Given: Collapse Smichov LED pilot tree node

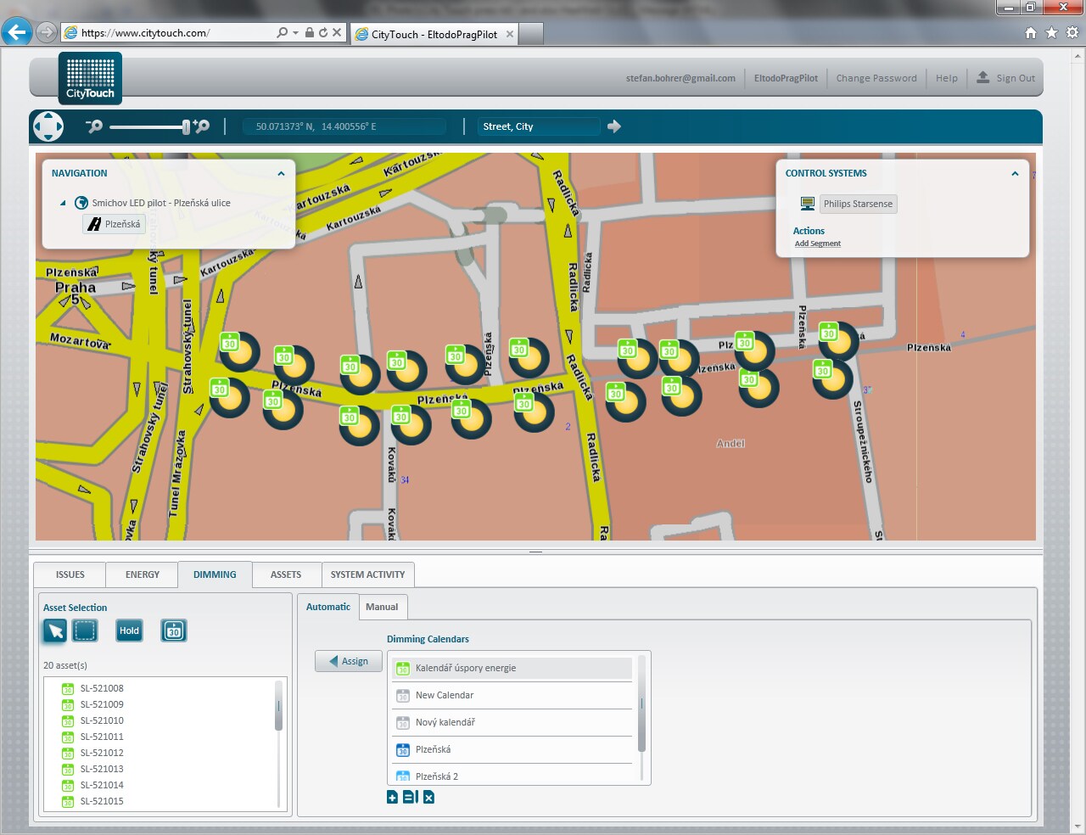Looking at the screenshot, I should click(x=63, y=204).
